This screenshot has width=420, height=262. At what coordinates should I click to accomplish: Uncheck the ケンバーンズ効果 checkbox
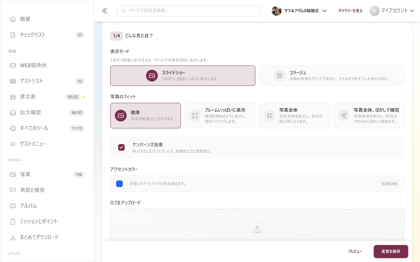(121, 147)
